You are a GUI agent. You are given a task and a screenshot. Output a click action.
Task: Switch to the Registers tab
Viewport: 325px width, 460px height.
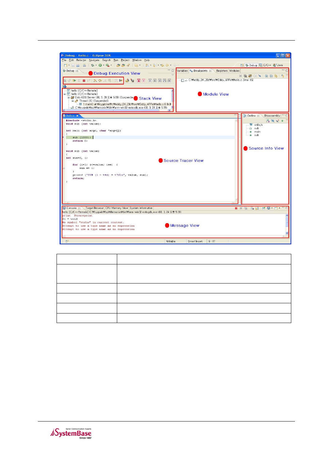[222, 71]
